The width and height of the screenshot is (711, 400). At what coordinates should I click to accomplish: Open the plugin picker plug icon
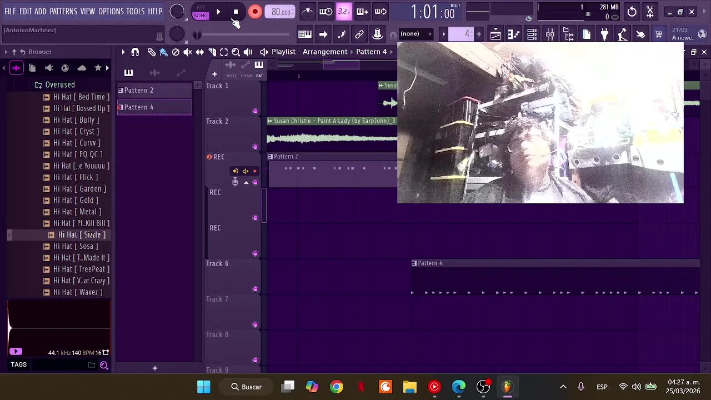click(604, 34)
